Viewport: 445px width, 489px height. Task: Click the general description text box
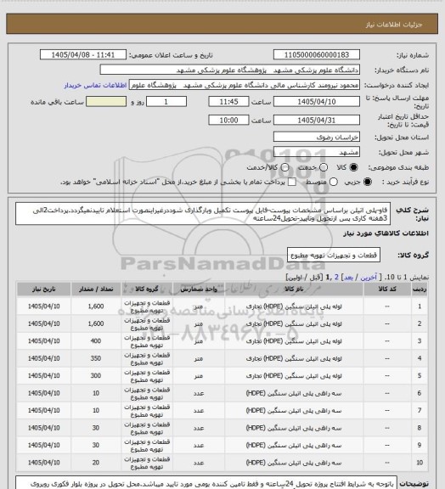pyautogui.click(x=203, y=214)
